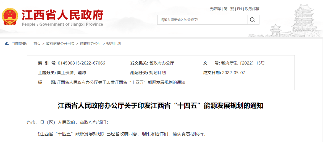Click the 当前位置 label

[19, 44]
